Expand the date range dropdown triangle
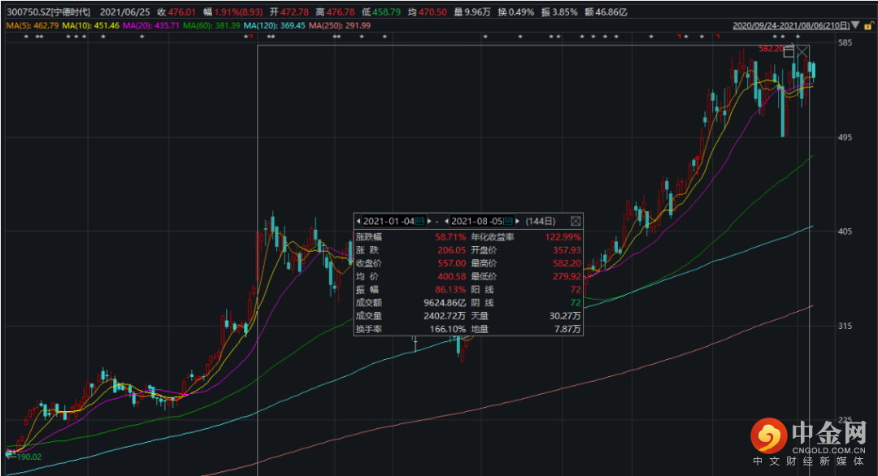 coord(855,25)
